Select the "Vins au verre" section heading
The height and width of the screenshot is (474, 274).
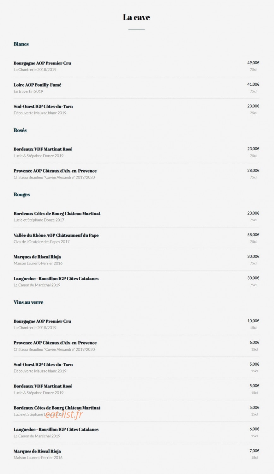click(28, 302)
